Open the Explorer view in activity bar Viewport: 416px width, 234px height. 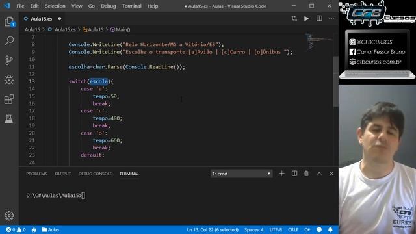tap(9, 21)
